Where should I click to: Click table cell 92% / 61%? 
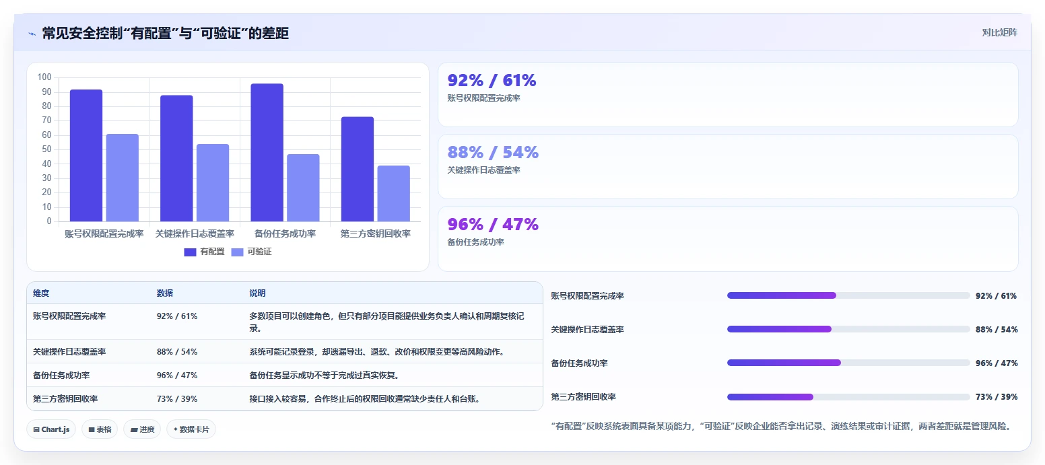[177, 316]
